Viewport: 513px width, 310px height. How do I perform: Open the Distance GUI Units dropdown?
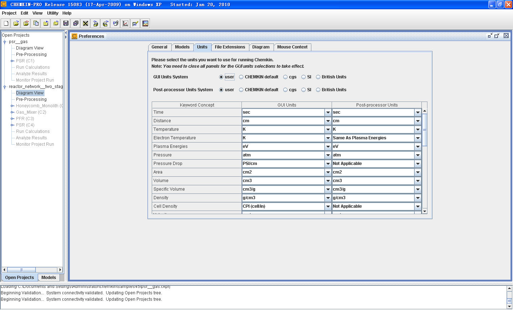pyautogui.click(x=328, y=121)
